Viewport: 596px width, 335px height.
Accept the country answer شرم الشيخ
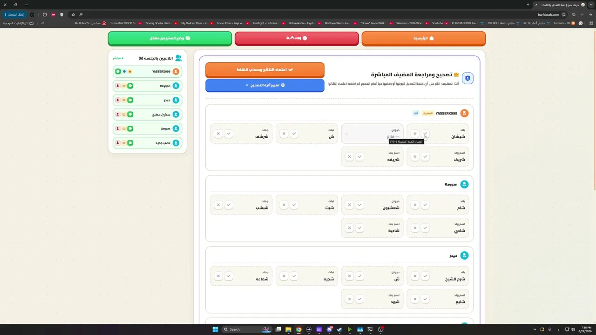(425, 276)
